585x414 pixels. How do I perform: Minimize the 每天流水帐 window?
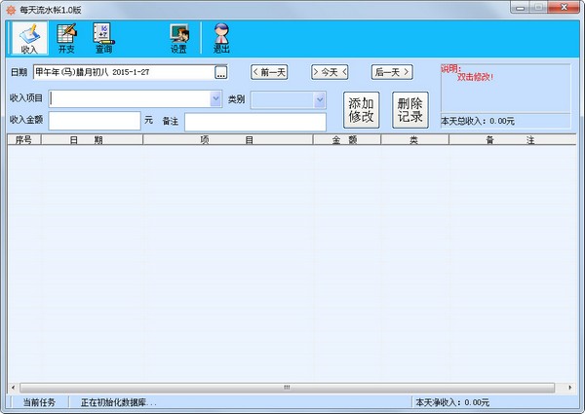[521, 8]
